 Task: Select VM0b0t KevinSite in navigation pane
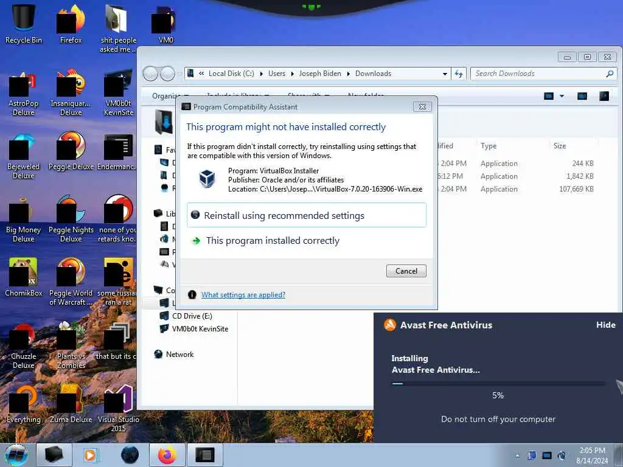click(194, 329)
